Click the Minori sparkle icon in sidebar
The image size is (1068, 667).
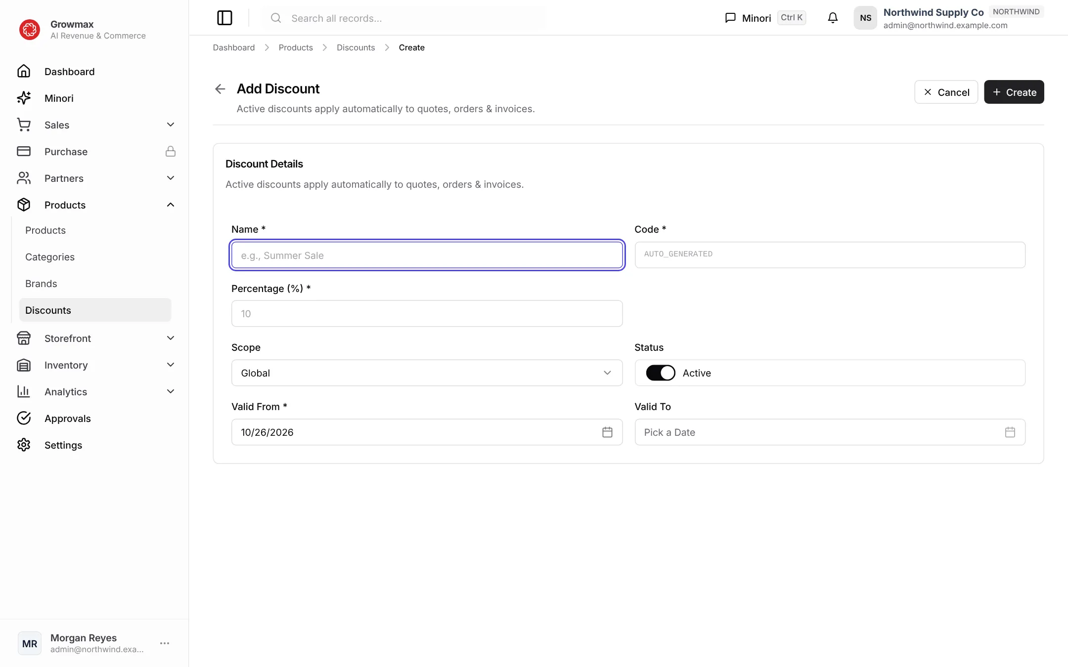pyautogui.click(x=24, y=98)
